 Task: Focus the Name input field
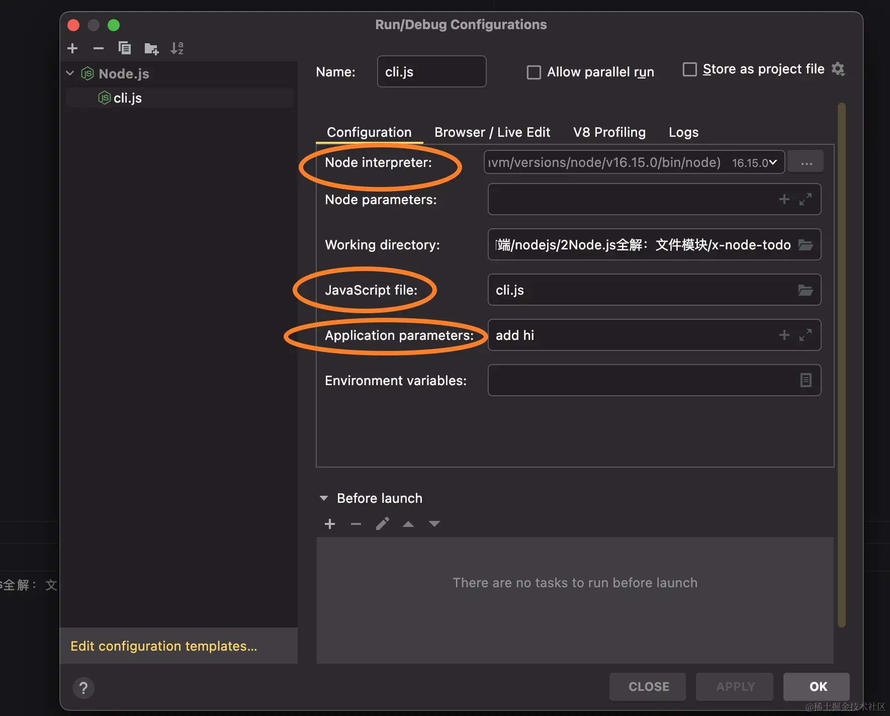coord(431,71)
